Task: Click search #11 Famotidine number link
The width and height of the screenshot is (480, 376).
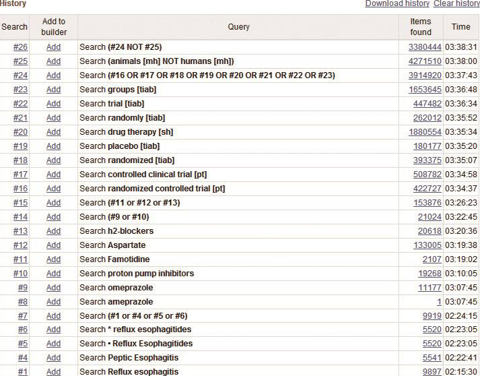Action: click(x=20, y=259)
